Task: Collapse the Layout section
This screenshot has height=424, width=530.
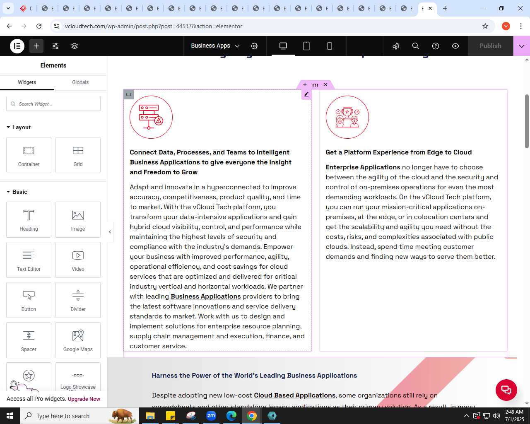Action: 19,127
